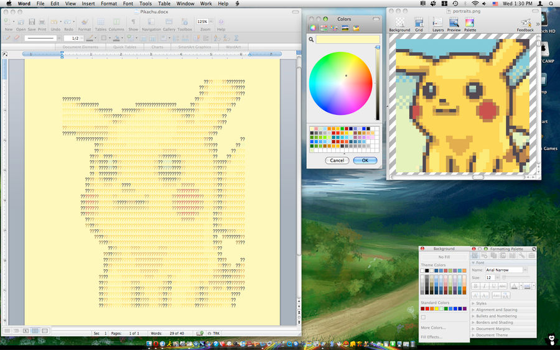Click the Navigation pane icon
Viewport: 560px width, 350px height.
[151, 22]
